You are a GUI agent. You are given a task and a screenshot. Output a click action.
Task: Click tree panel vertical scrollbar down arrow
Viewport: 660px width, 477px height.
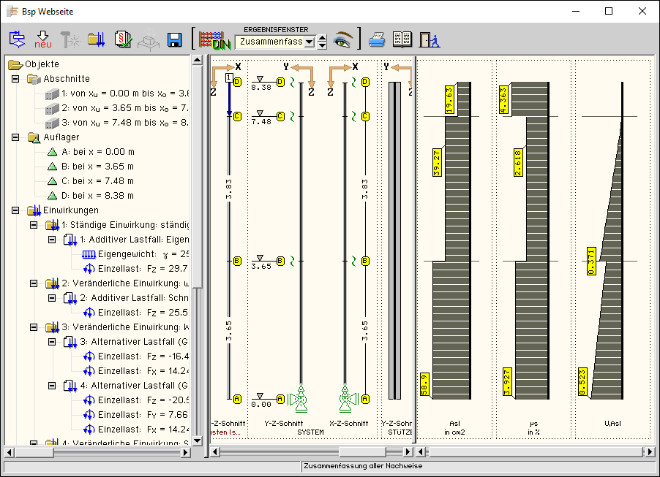click(x=196, y=439)
